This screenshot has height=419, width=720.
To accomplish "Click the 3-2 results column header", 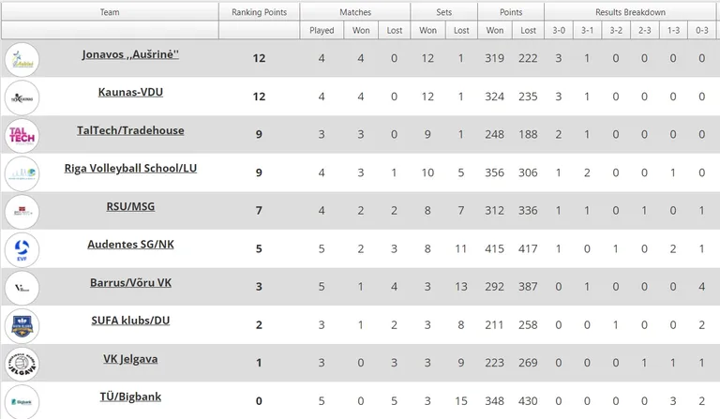I will point(616,30).
